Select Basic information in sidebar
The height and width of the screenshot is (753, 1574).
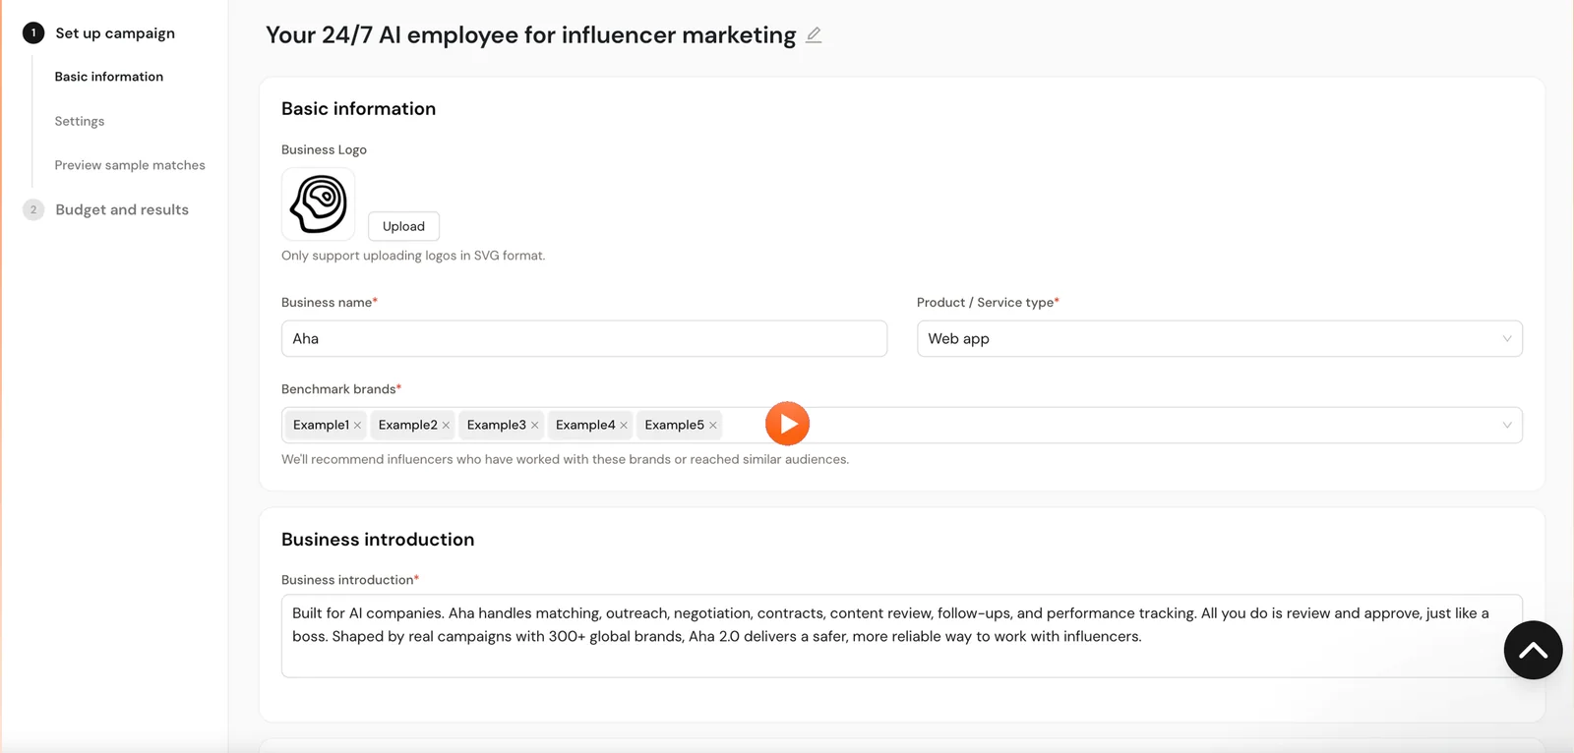pos(109,77)
